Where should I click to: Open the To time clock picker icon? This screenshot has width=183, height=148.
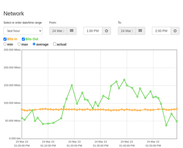tap(175, 31)
